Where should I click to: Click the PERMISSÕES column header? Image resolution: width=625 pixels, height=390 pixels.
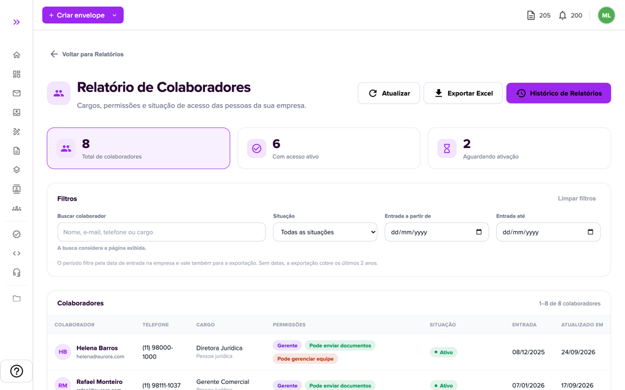(x=289, y=325)
